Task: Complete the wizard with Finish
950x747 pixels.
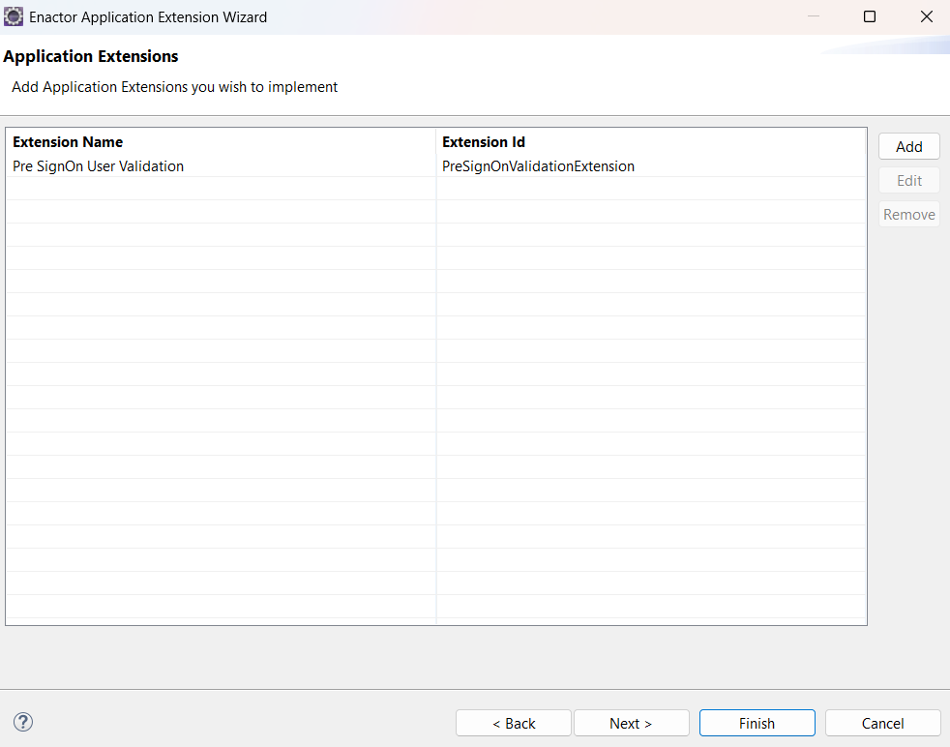Action: point(757,723)
